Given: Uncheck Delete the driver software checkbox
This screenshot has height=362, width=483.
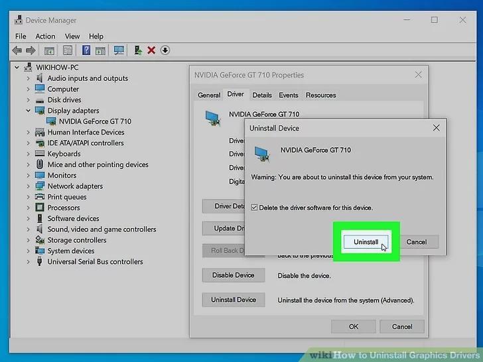Looking at the screenshot, I should 255,208.
